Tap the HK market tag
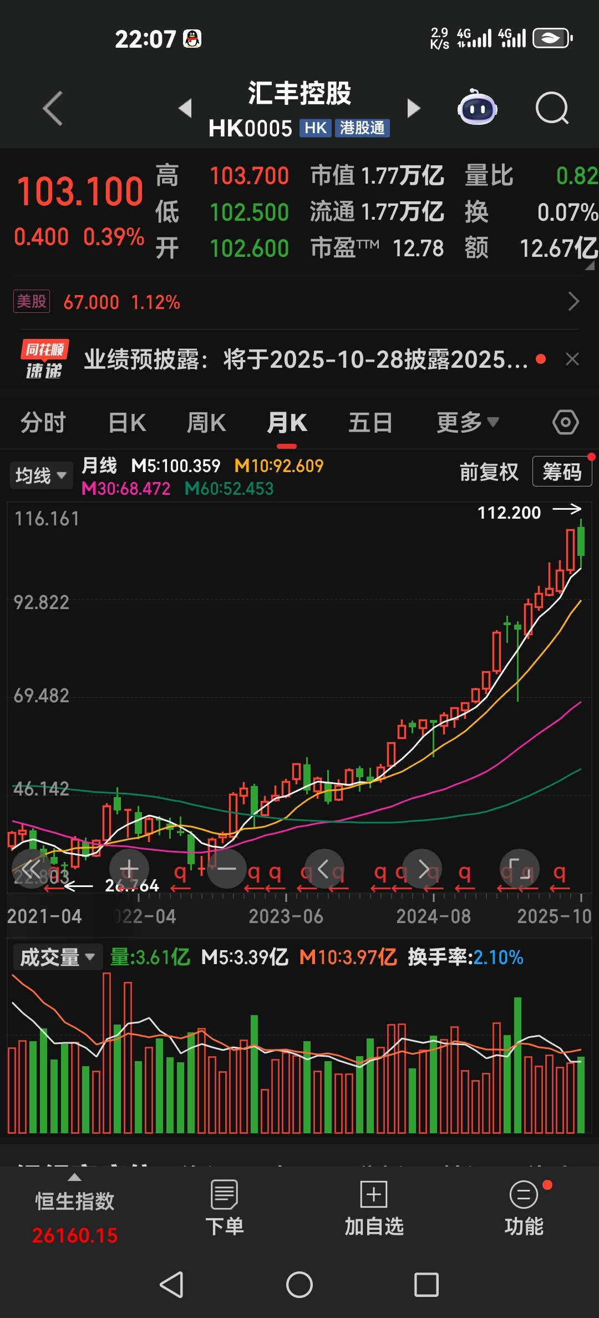 tap(315, 128)
